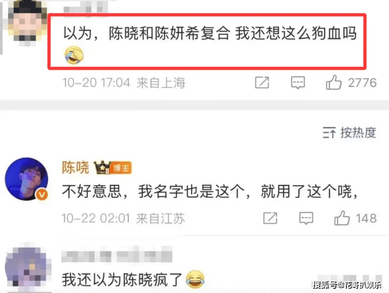The image size is (389, 293).
Task: Click the 2776 like count
Action: (x=362, y=83)
